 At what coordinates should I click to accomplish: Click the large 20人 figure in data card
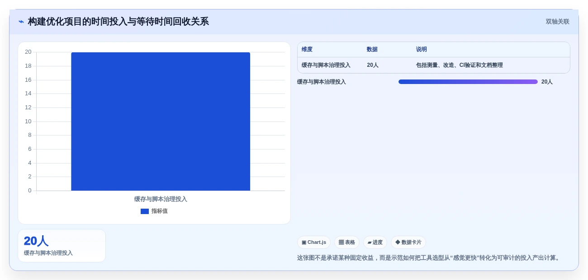pos(36,241)
